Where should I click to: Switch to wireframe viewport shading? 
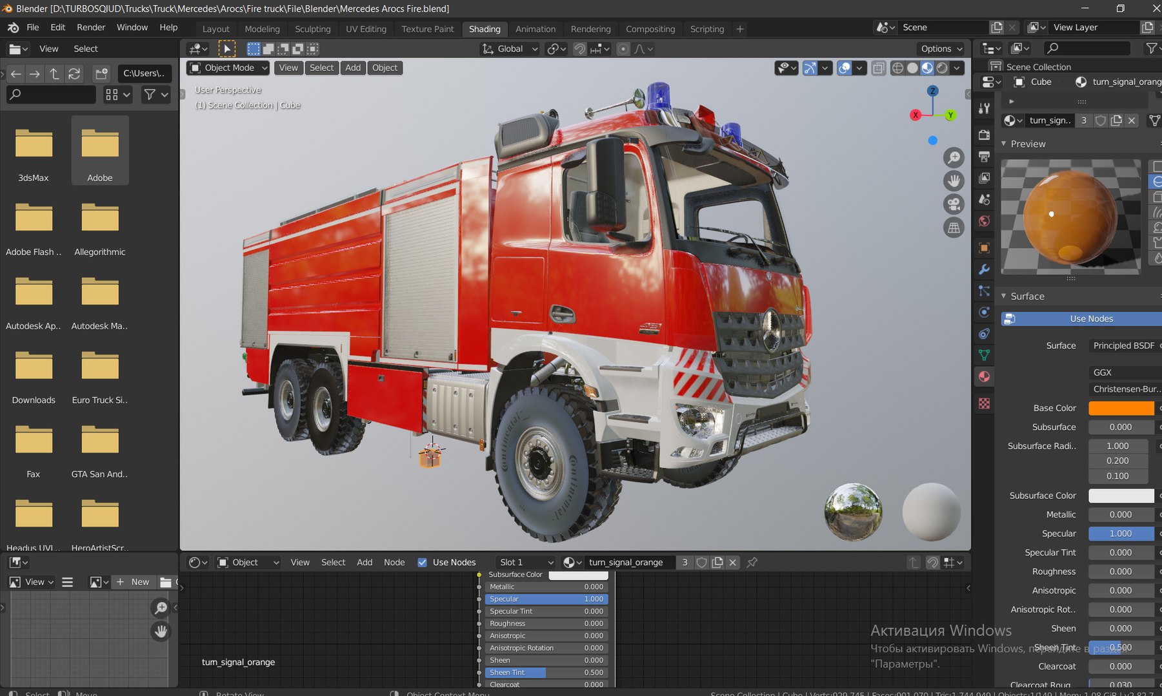[897, 68]
